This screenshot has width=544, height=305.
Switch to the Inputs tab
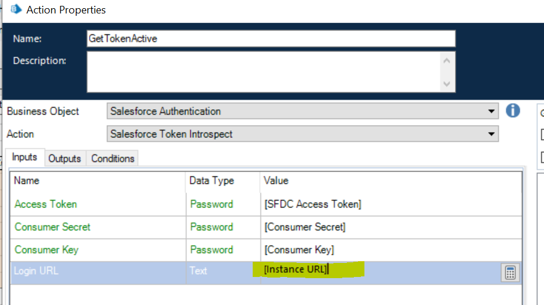[x=25, y=157]
